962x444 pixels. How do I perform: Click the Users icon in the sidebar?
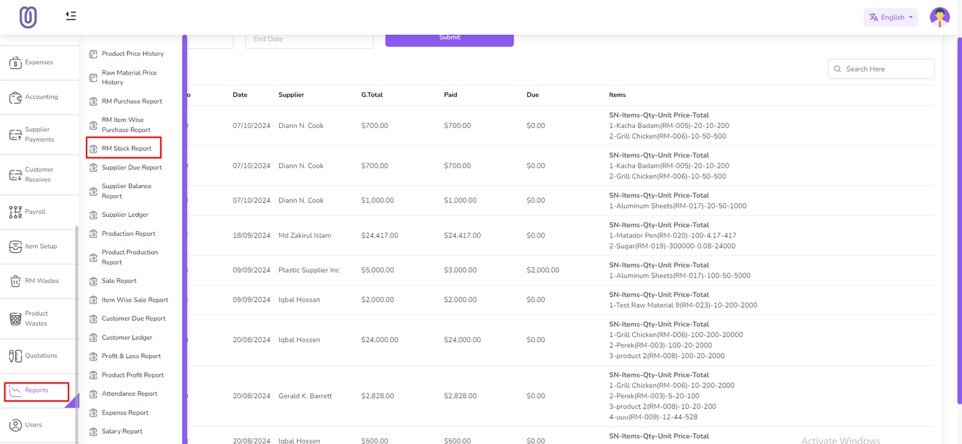point(16,425)
